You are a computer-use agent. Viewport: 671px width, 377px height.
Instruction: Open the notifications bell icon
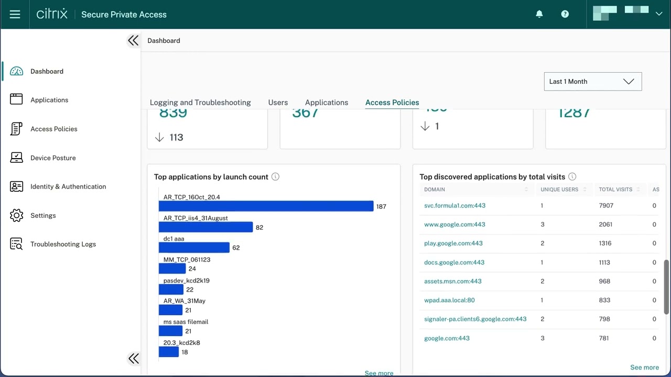(539, 14)
